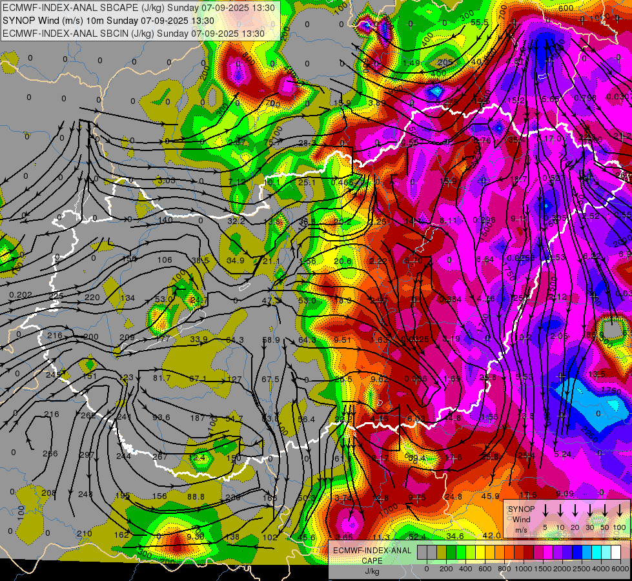Click the map value 210
The height and width of the screenshot is (581, 632).
click(x=84, y=533)
